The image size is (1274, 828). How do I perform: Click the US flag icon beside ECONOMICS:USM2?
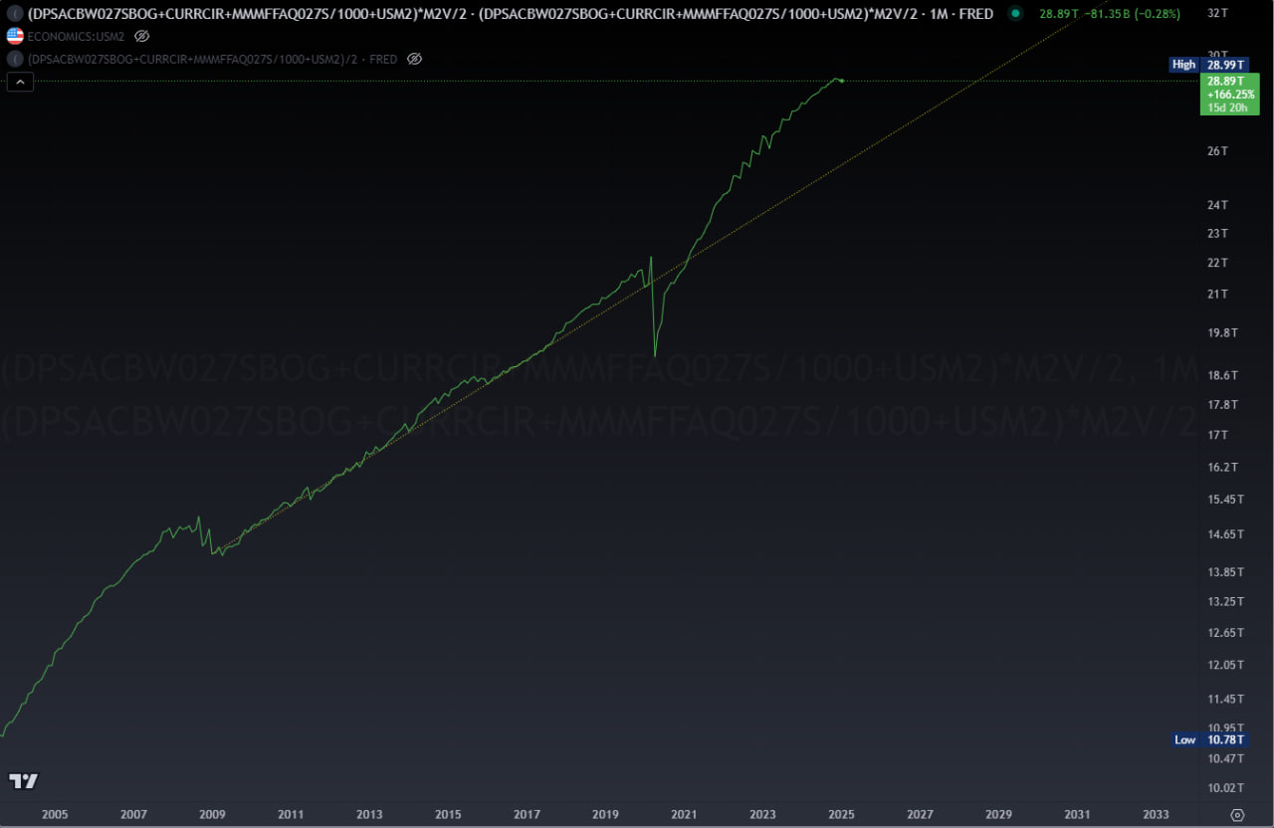coord(15,36)
